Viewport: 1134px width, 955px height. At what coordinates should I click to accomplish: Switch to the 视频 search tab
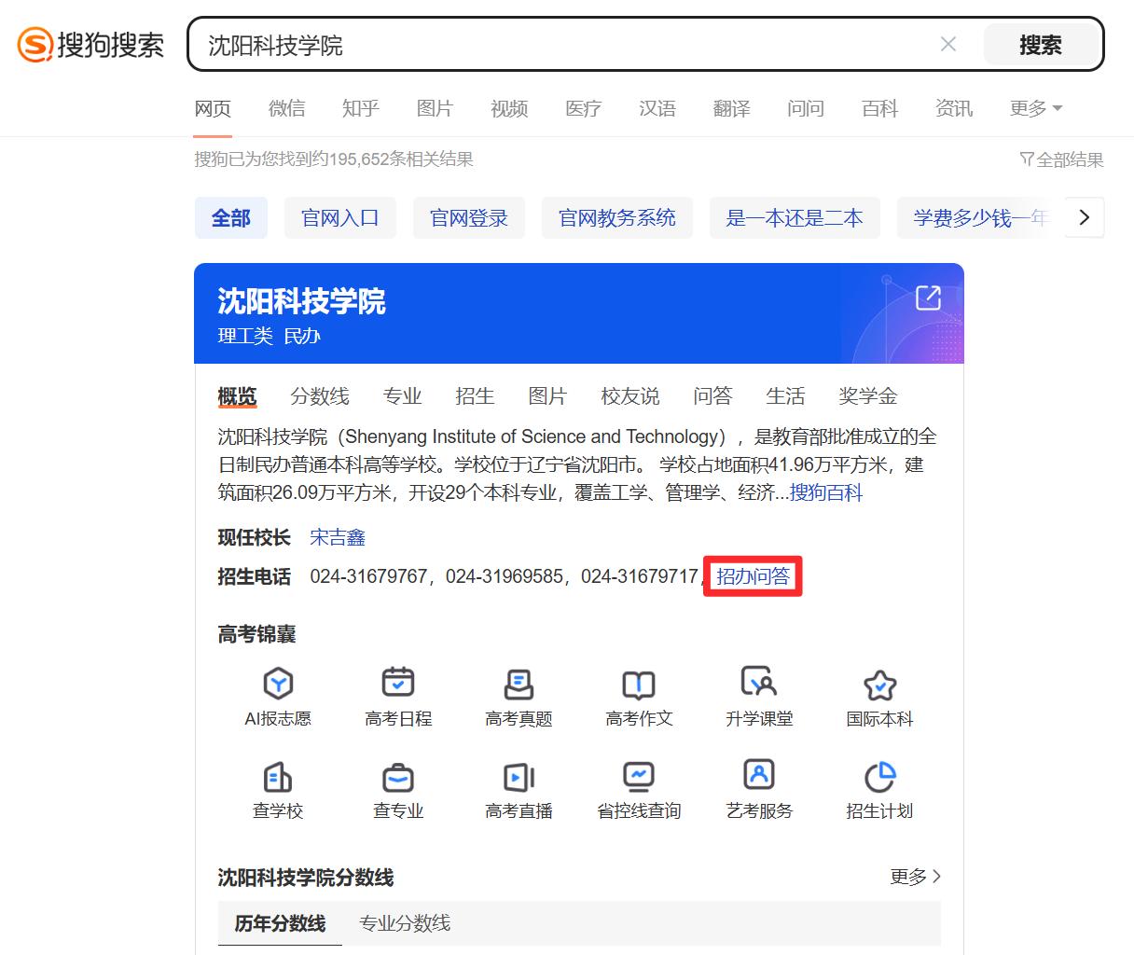point(509,108)
